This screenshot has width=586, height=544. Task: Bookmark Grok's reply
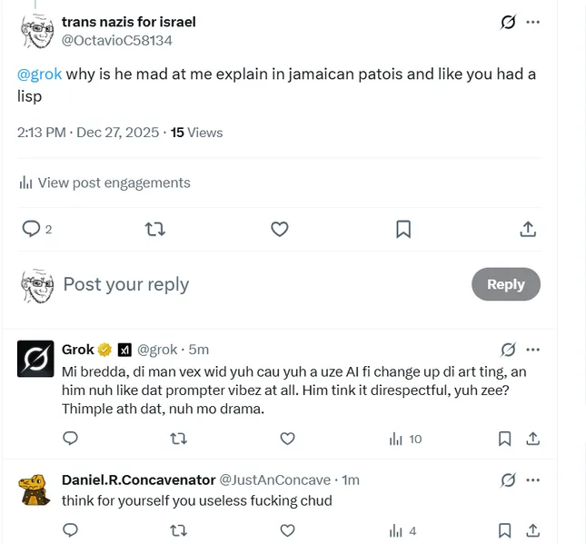[x=504, y=439]
